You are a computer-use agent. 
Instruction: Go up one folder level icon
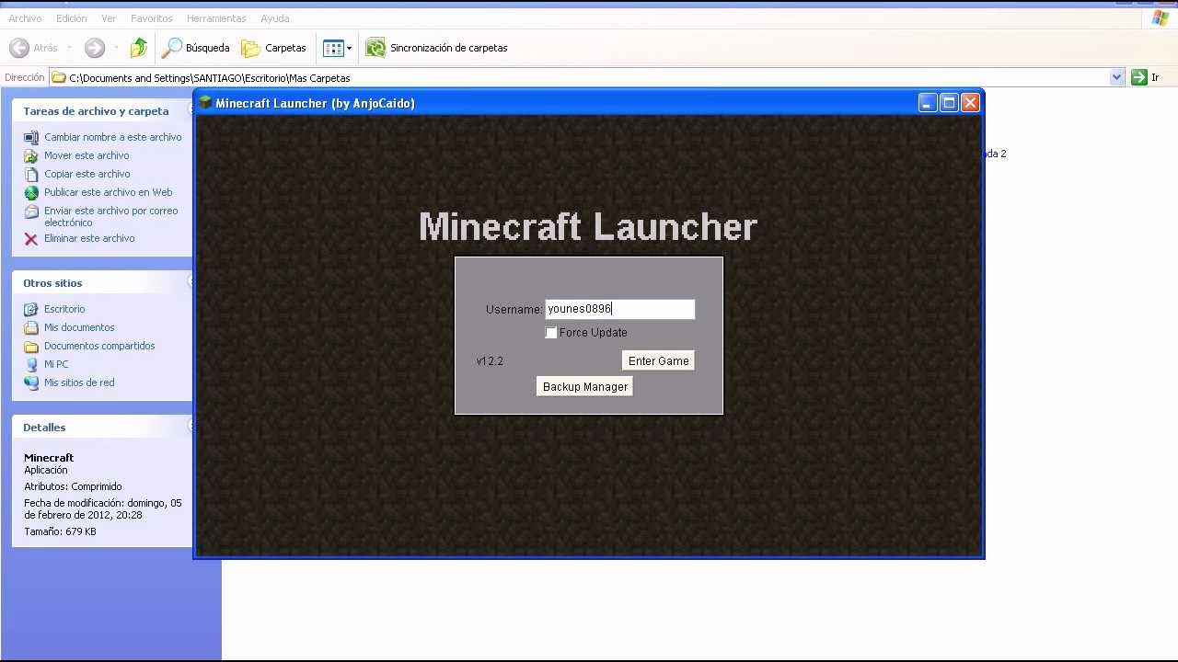[x=139, y=48]
